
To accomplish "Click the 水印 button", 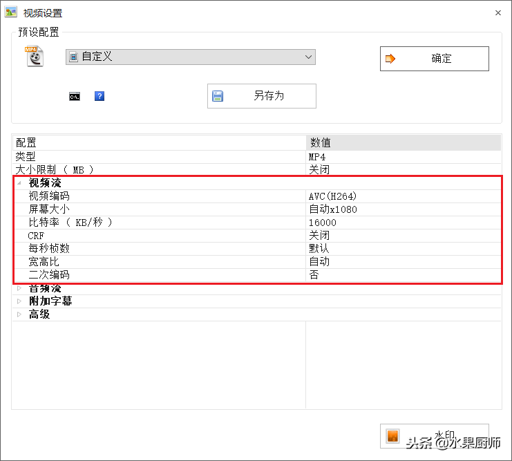I will pos(435,436).
